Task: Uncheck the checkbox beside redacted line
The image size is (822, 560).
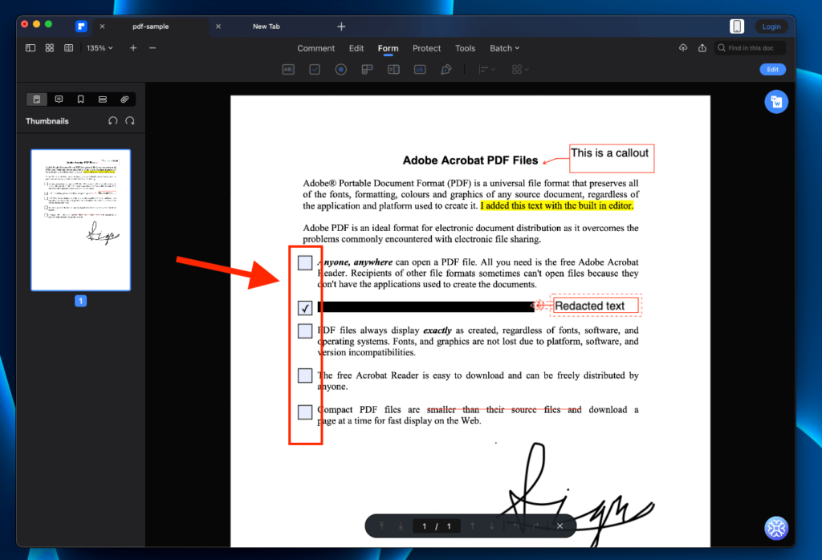Action: pyautogui.click(x=305, y=307)
